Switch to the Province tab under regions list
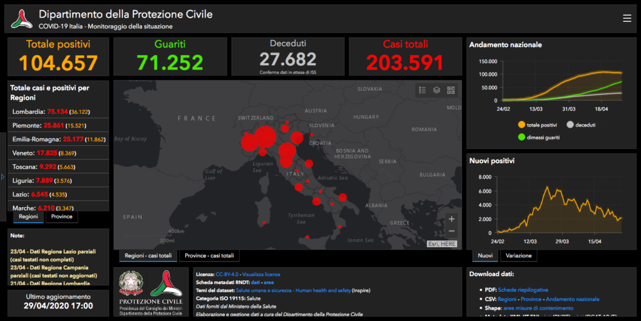This screenshot has width=641, height=321. click(x=61, y=217)
